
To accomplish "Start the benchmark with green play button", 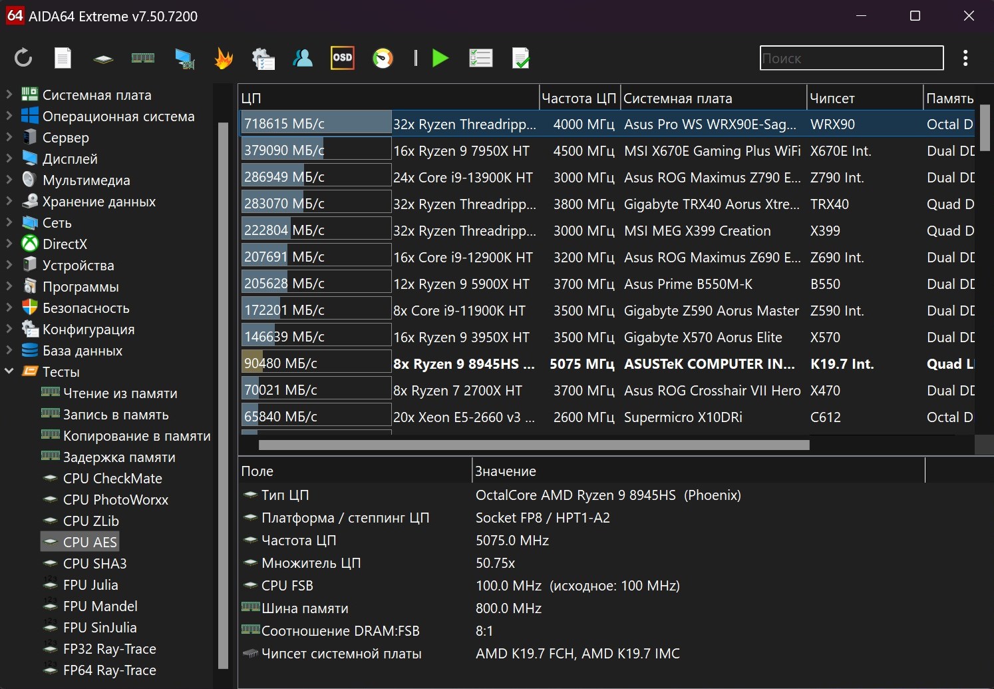I will tap(440, 58).
